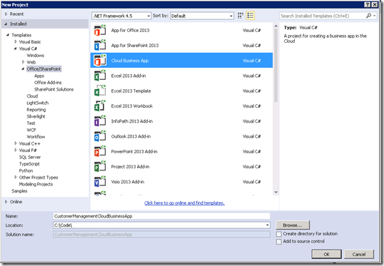Click the 'Excel 2013 Workbook' template name

(x=132, y=106)
